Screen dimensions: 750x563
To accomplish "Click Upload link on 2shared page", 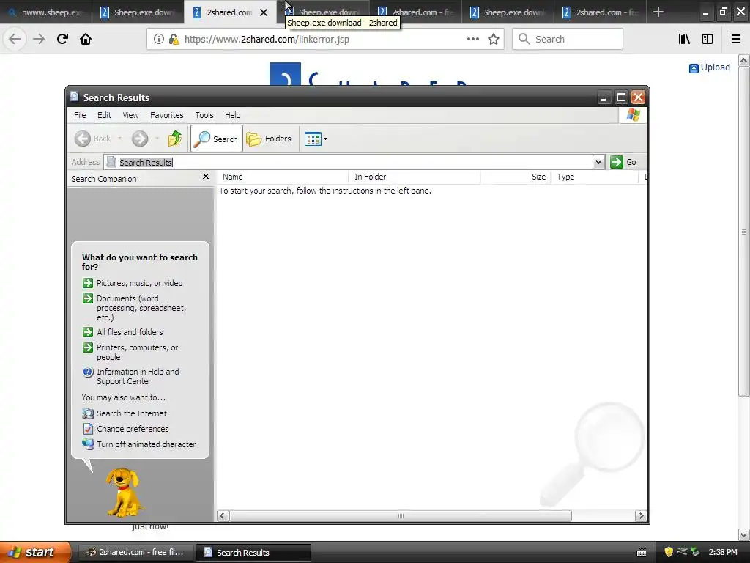I will (x=710, y=67).
